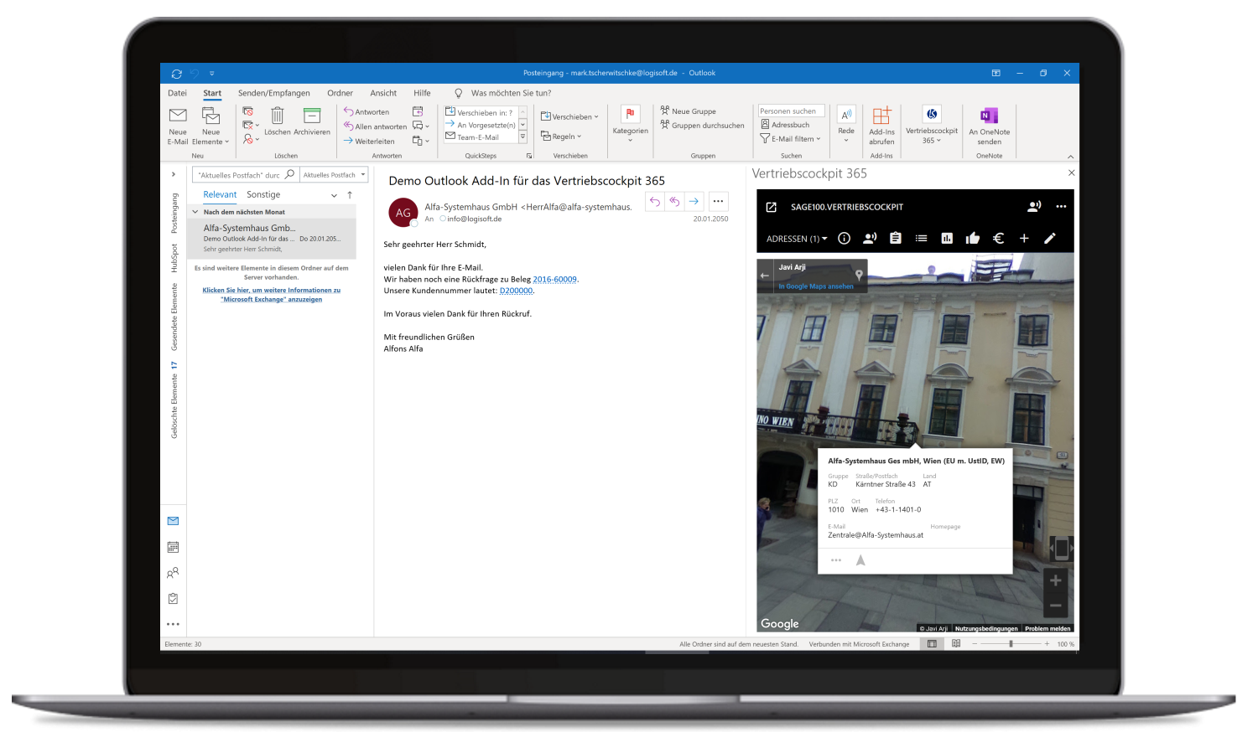This screenshot has height=732, width=1258.
Task: Click 'In Google Maps ansehen' link
Action: (x=816, y=286)
